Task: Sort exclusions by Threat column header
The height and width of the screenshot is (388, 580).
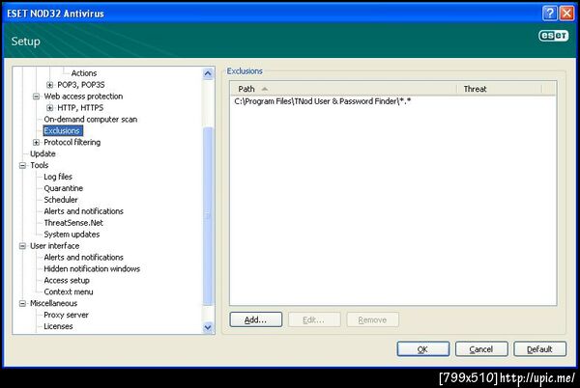Action: 499,89
